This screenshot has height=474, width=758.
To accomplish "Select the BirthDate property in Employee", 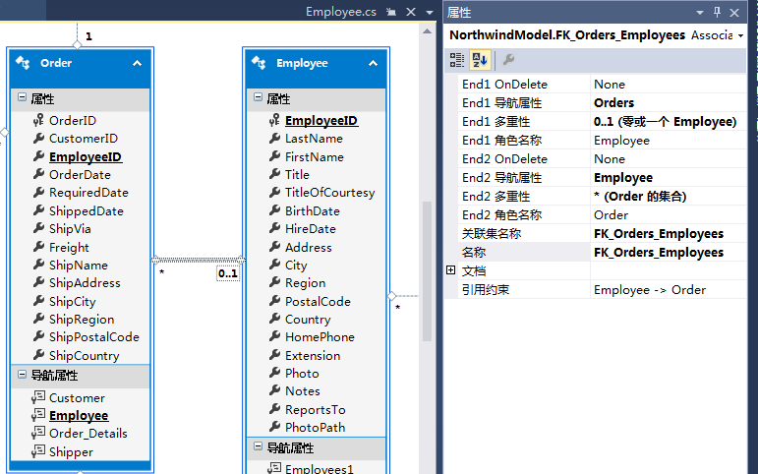I will [x=312, y=211].
